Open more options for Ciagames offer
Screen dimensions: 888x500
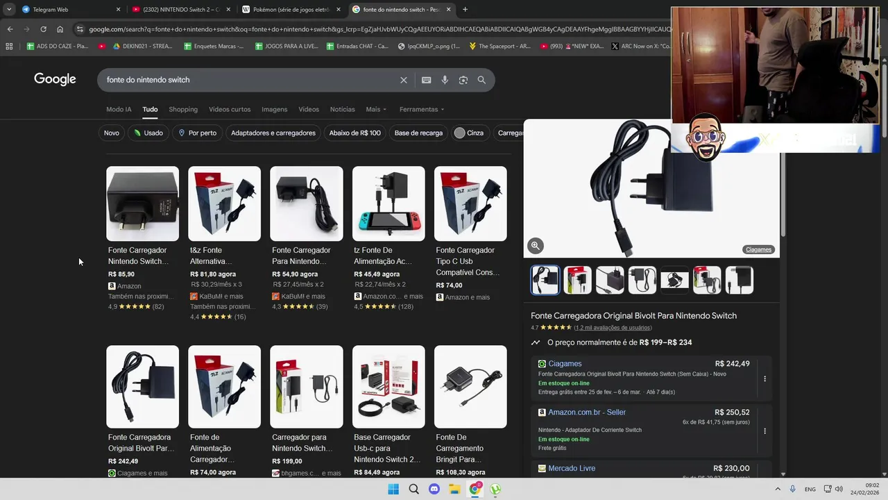tap(765, 378)
